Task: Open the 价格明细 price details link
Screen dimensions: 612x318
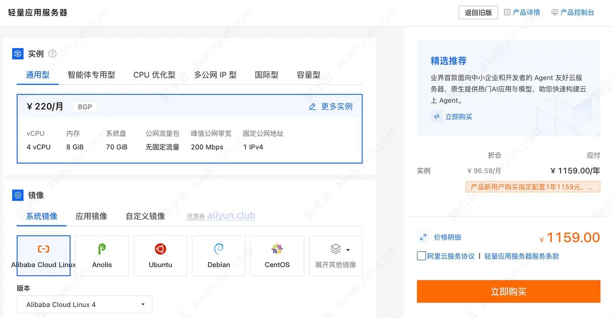Action: 447,237
